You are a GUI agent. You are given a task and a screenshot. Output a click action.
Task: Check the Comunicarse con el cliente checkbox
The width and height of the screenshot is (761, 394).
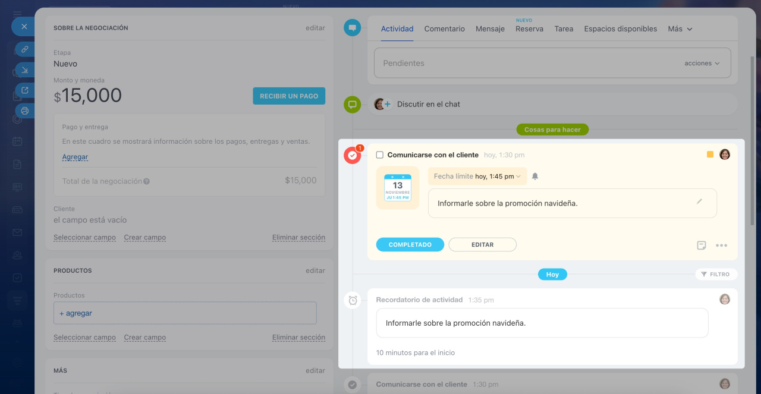point(380,155)
